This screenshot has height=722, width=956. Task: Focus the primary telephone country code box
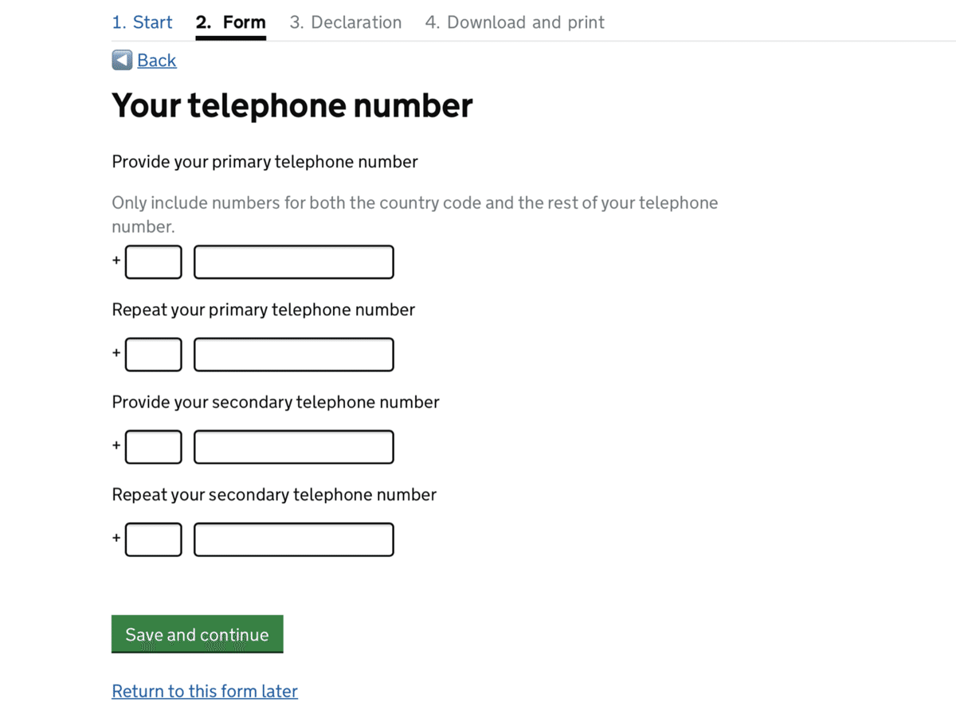click(154, 262)
